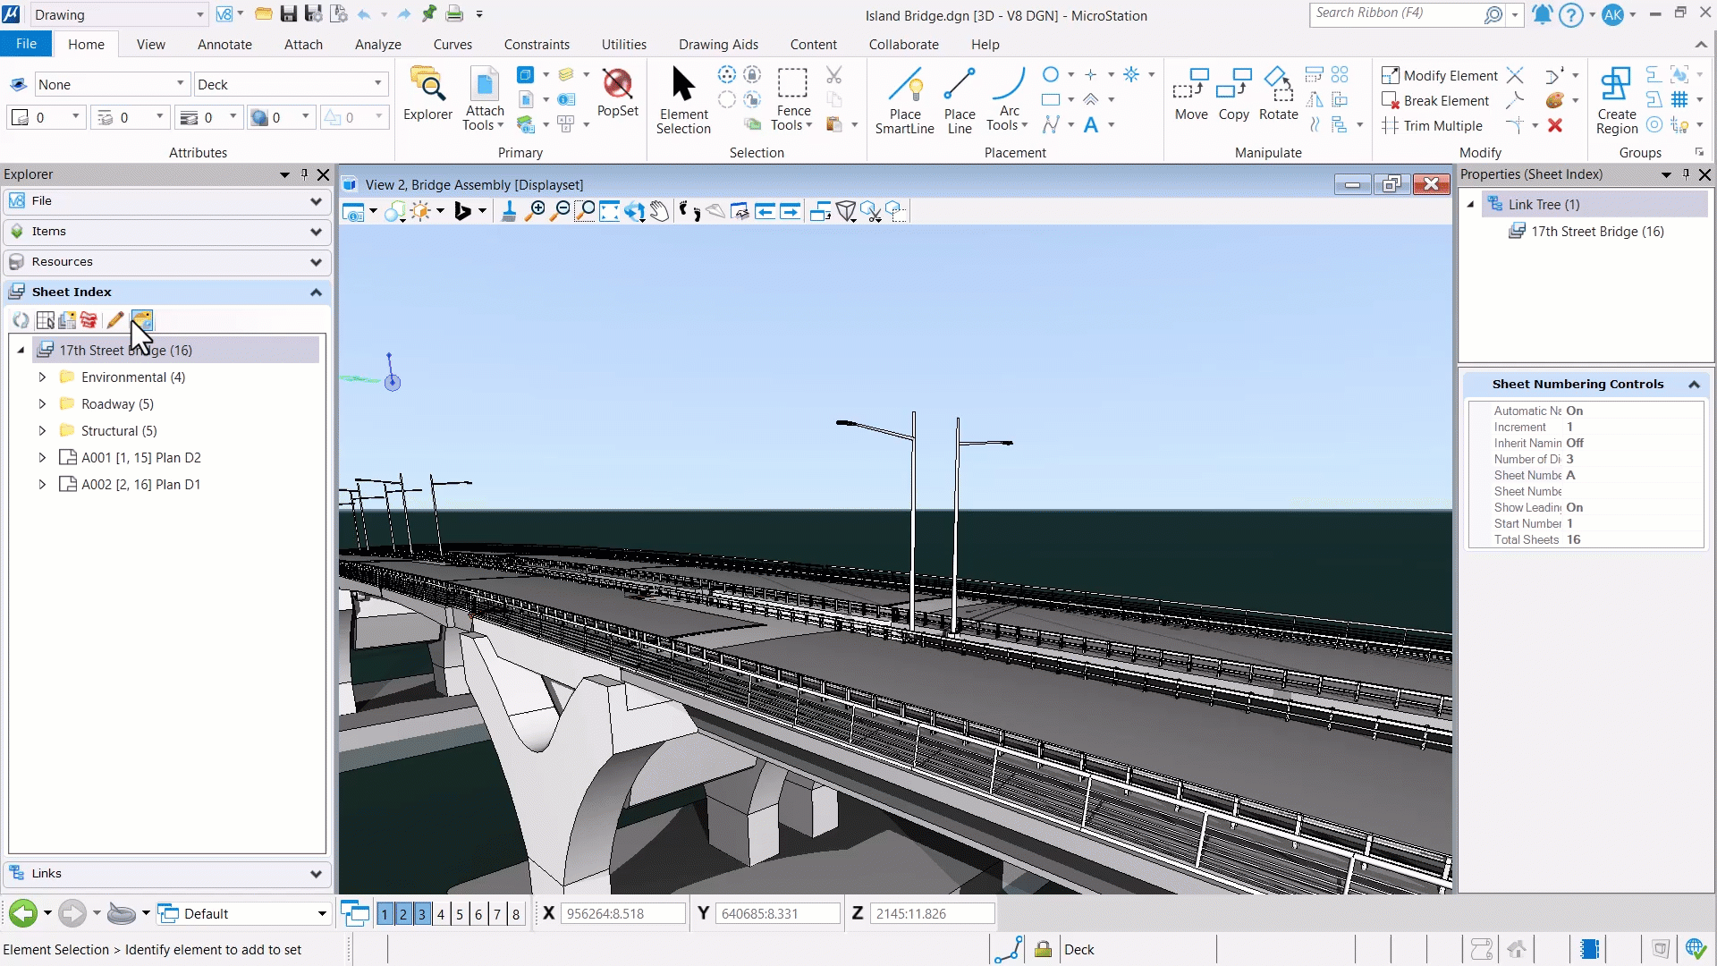
Task: Click the Element Selection arrow tool
Action: (683, 100)
